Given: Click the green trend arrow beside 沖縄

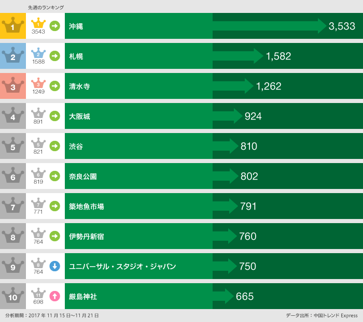Looking at the screenshot, I should point(54,26).
